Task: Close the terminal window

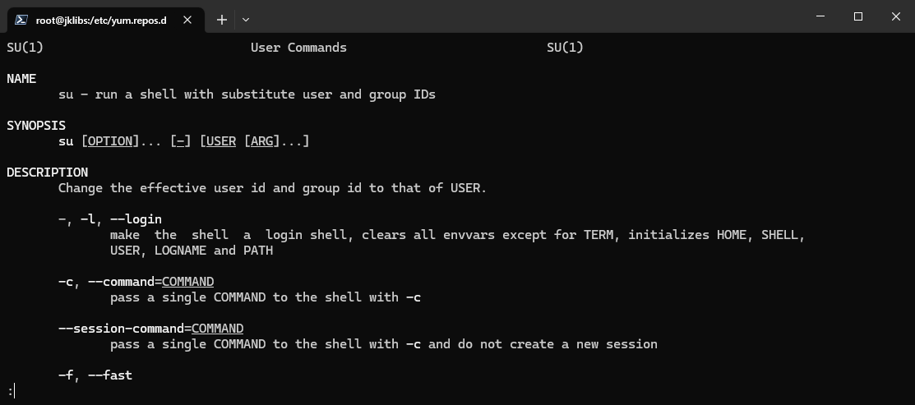Action: (x=896, y=16)
